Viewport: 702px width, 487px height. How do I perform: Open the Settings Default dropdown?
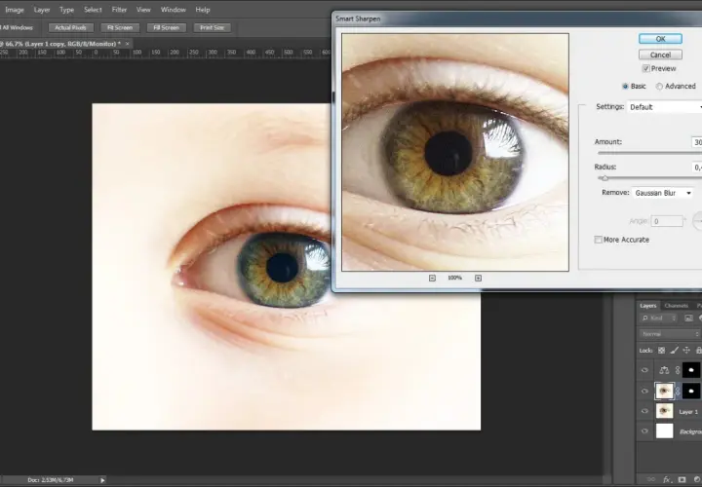(664, 107)
